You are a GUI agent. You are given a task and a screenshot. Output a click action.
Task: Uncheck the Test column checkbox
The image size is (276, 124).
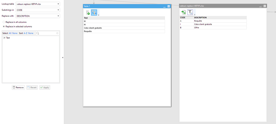4,38
